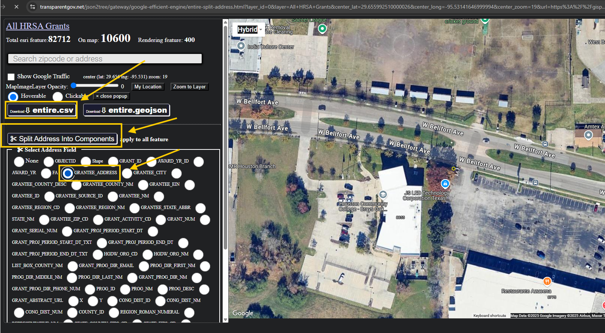Viewport: 605px width, 333px height.
Task: Select the GRANTEE_NM radio button
Action: coord(113,197)
